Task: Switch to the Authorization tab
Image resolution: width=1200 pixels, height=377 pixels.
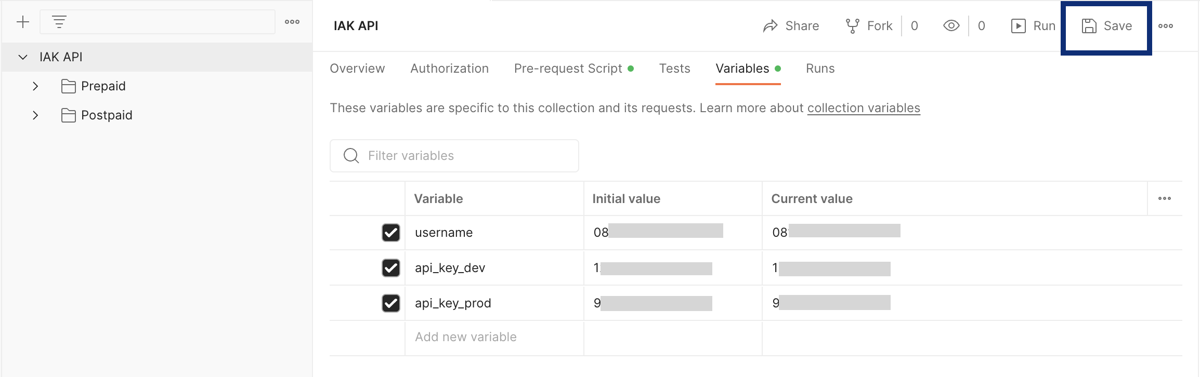Action: 449,69
